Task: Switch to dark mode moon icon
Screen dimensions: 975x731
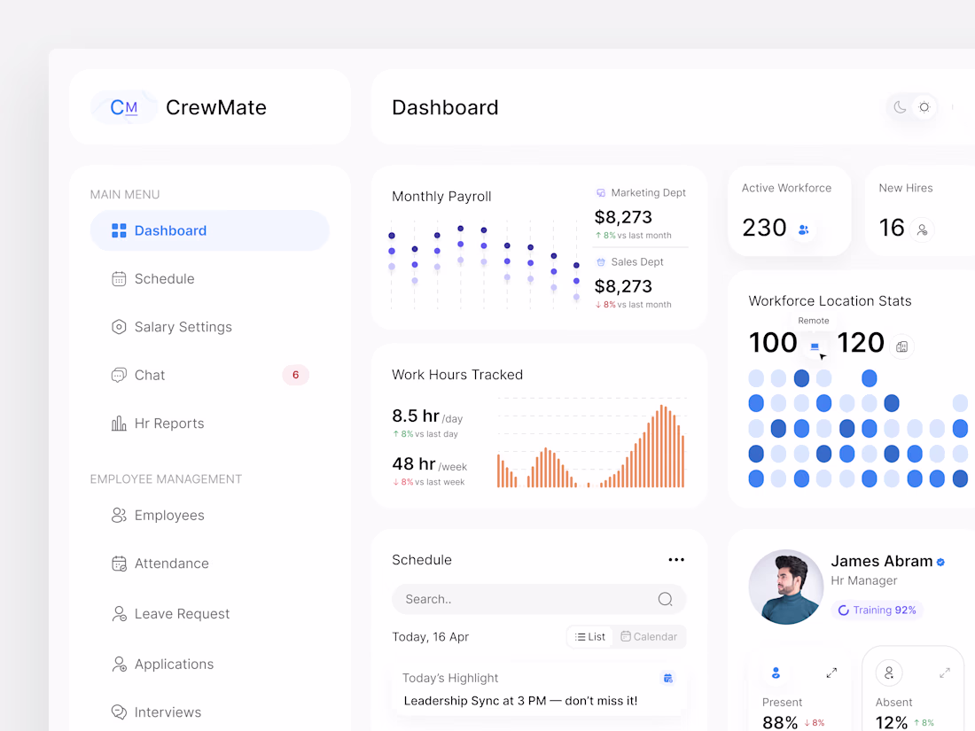Action: (x=900, y=107)
